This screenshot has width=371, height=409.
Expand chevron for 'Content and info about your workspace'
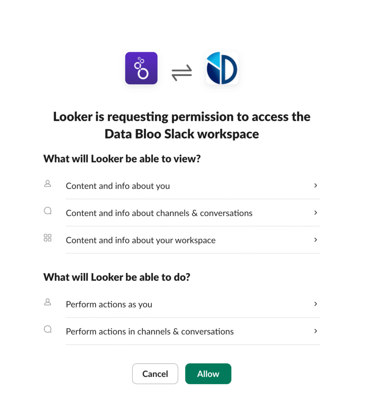316,240
